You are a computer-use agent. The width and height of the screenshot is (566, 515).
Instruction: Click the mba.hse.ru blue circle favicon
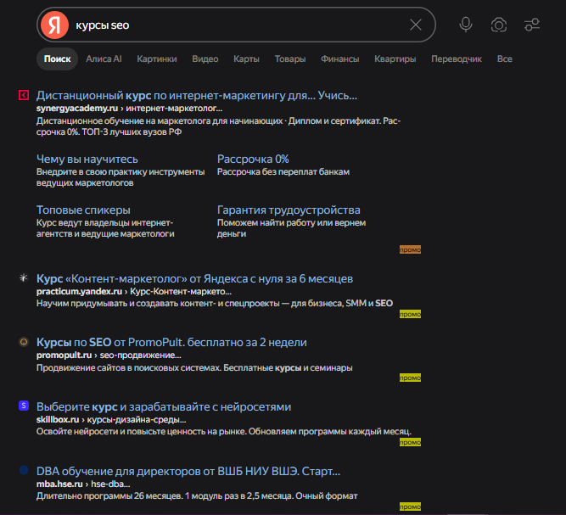[24, 470]
